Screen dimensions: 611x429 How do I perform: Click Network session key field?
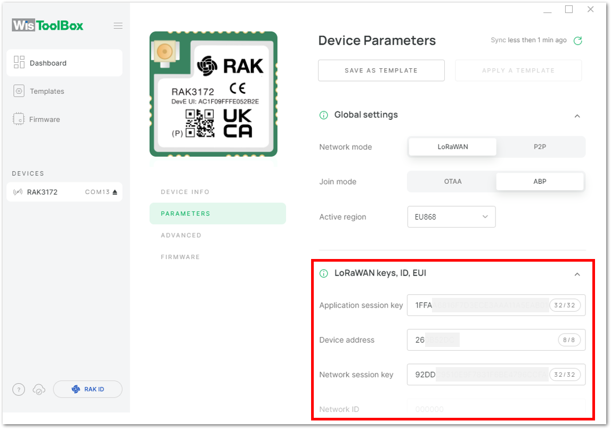[496, 375]
